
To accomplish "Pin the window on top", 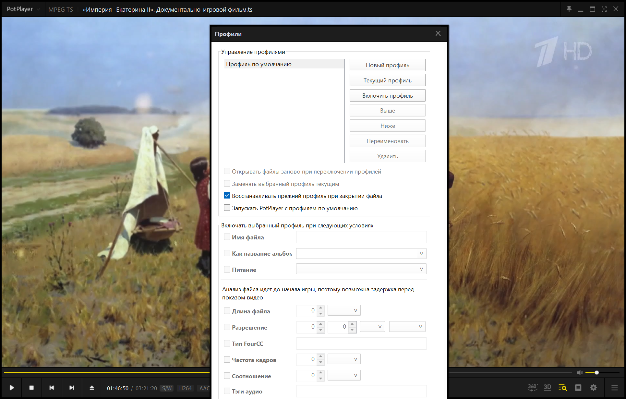I will pyautogui.click(x=569, y=9).
